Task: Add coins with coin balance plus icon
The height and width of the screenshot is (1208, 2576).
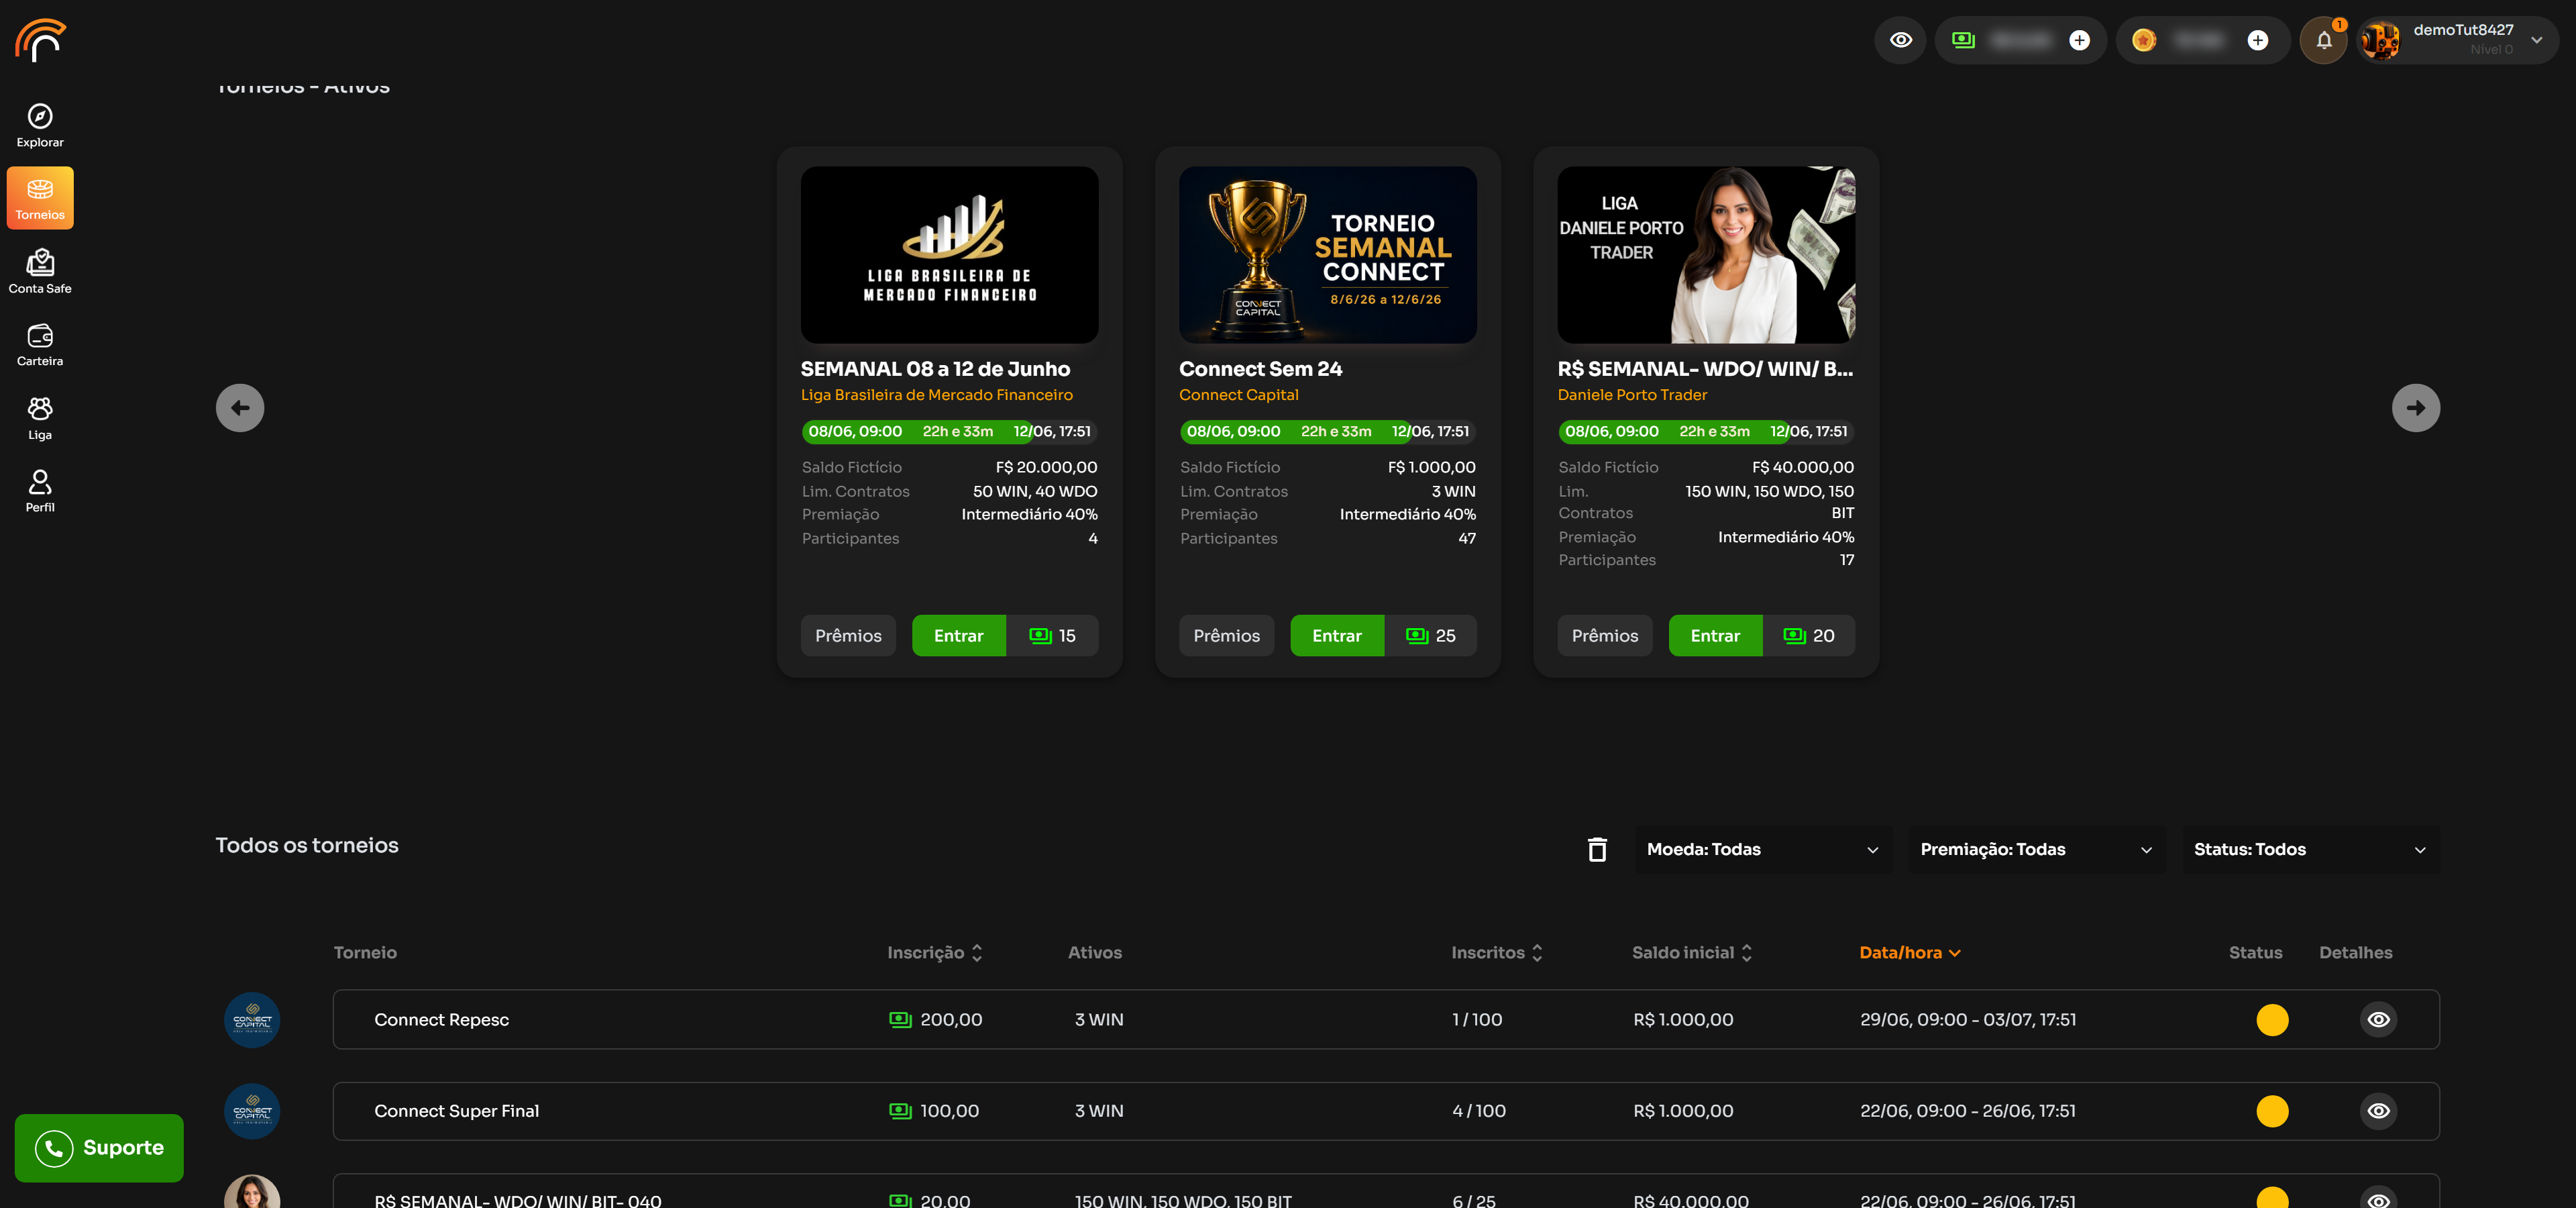Action: click(2258, 40)
